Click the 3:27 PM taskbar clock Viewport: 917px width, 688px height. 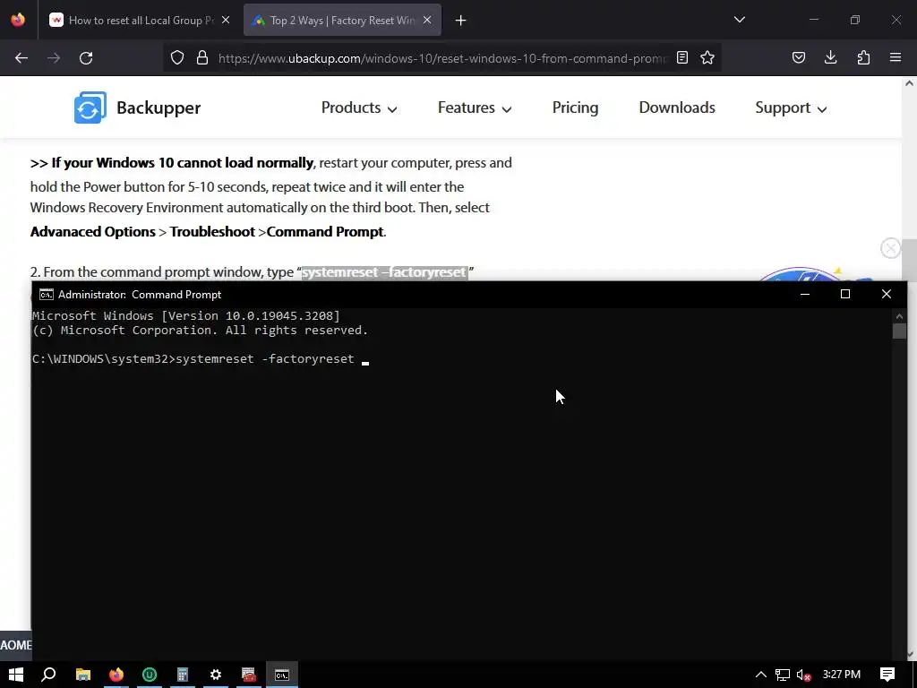[842, 675]
